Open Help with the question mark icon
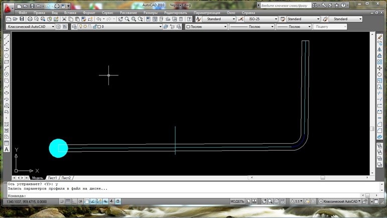Image resolution: width=387 pixels, height=218 pixels. tap(189, 19)
